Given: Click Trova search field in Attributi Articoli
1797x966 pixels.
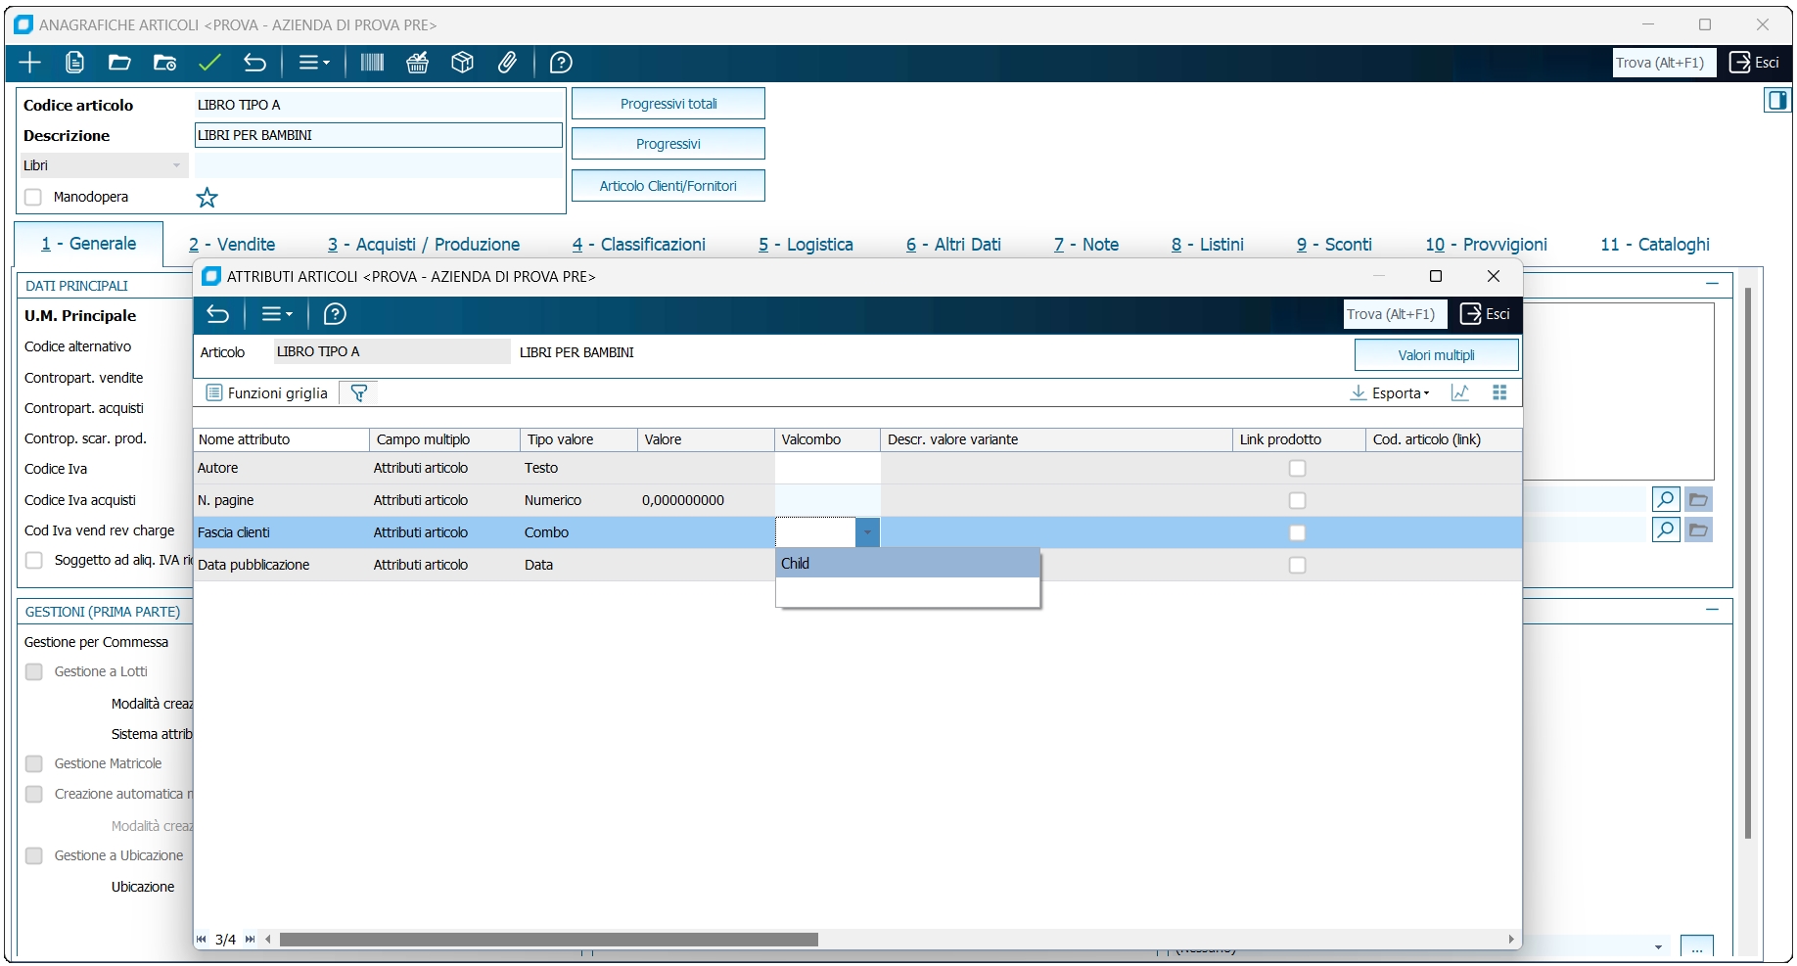Looking at the screenshot, I should click(1395, 314).
